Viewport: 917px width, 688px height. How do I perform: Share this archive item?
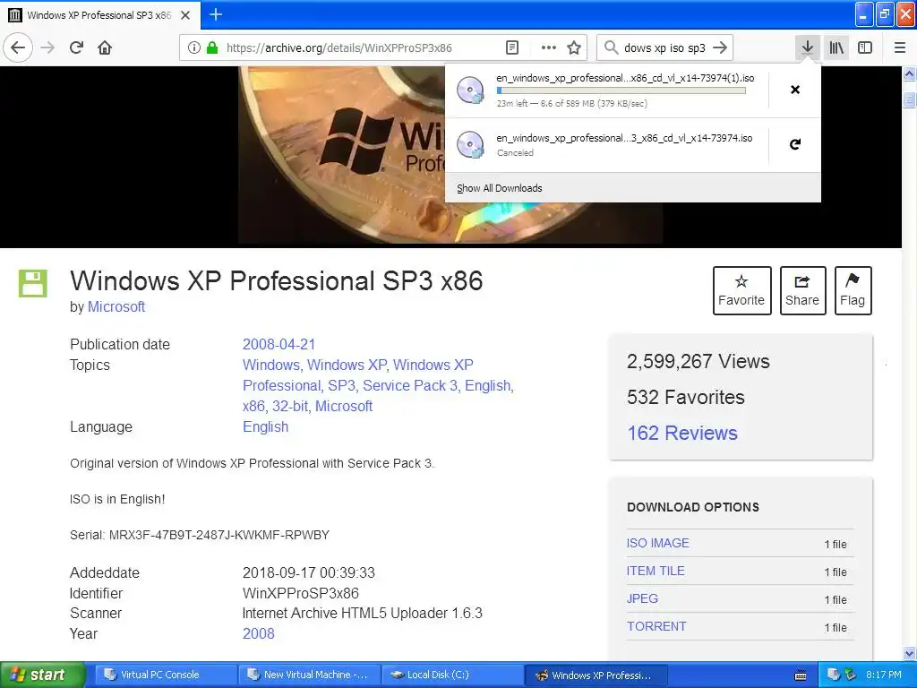(x=802, y=291)
